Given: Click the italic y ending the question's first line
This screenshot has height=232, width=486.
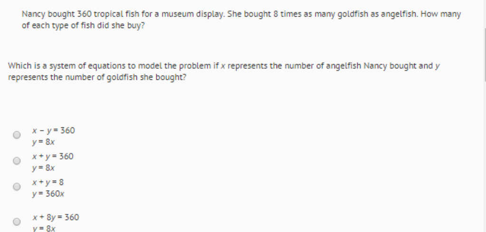Looking at the screenshot, I should click(x=438, y=67).
